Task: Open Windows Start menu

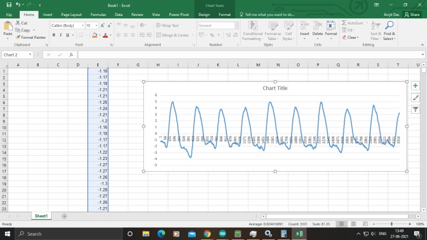Action: [7, 234]
